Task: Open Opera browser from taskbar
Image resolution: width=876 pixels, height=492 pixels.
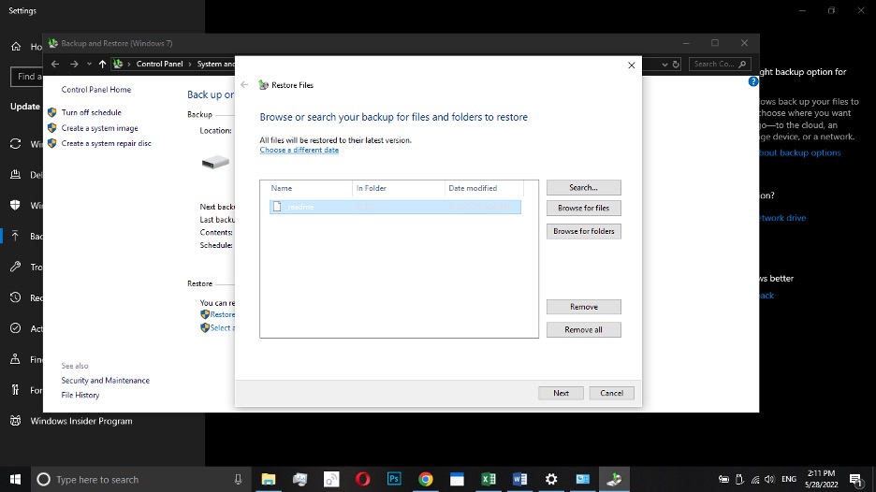Action: click(x=362, y=479)
